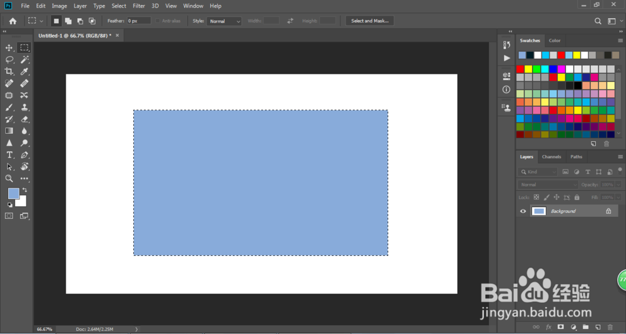The height and width of the screenshot is (334, 626).
Task: Switch to the Paths tab
Action: click(576, 157)
